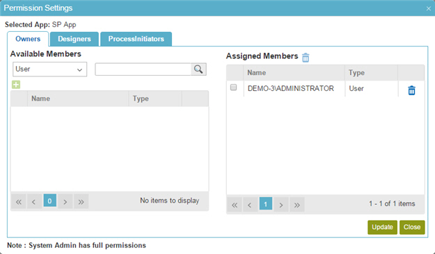Go to last page in Assigned Members
The height and width of the screenshot is (254, 435).
[296, 205]
